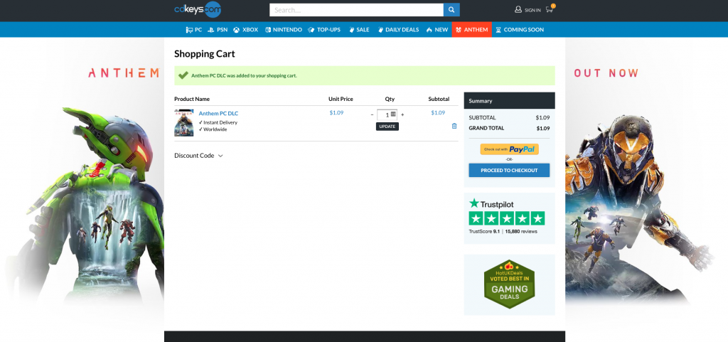Screen dimensions: 728x342
Task: Click Proceed to Checkout button
Action: click(x=509, y=171)
